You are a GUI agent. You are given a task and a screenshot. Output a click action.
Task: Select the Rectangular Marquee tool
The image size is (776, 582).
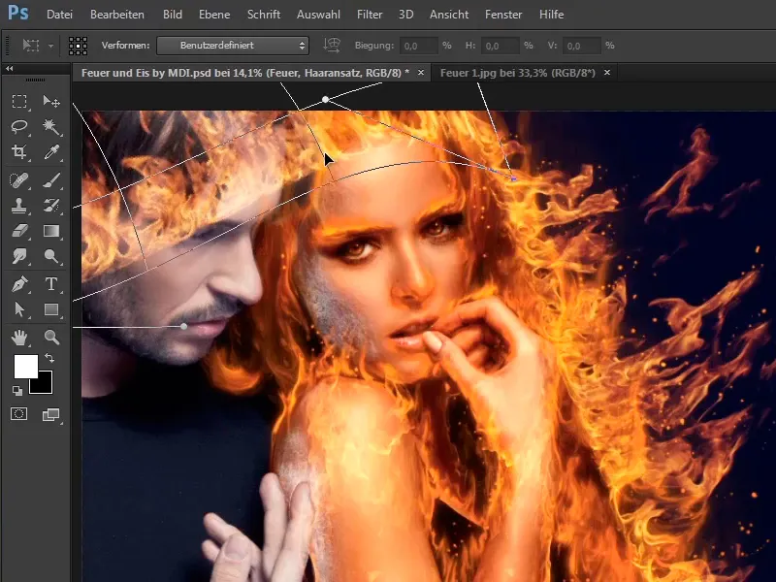pos(19,102)
